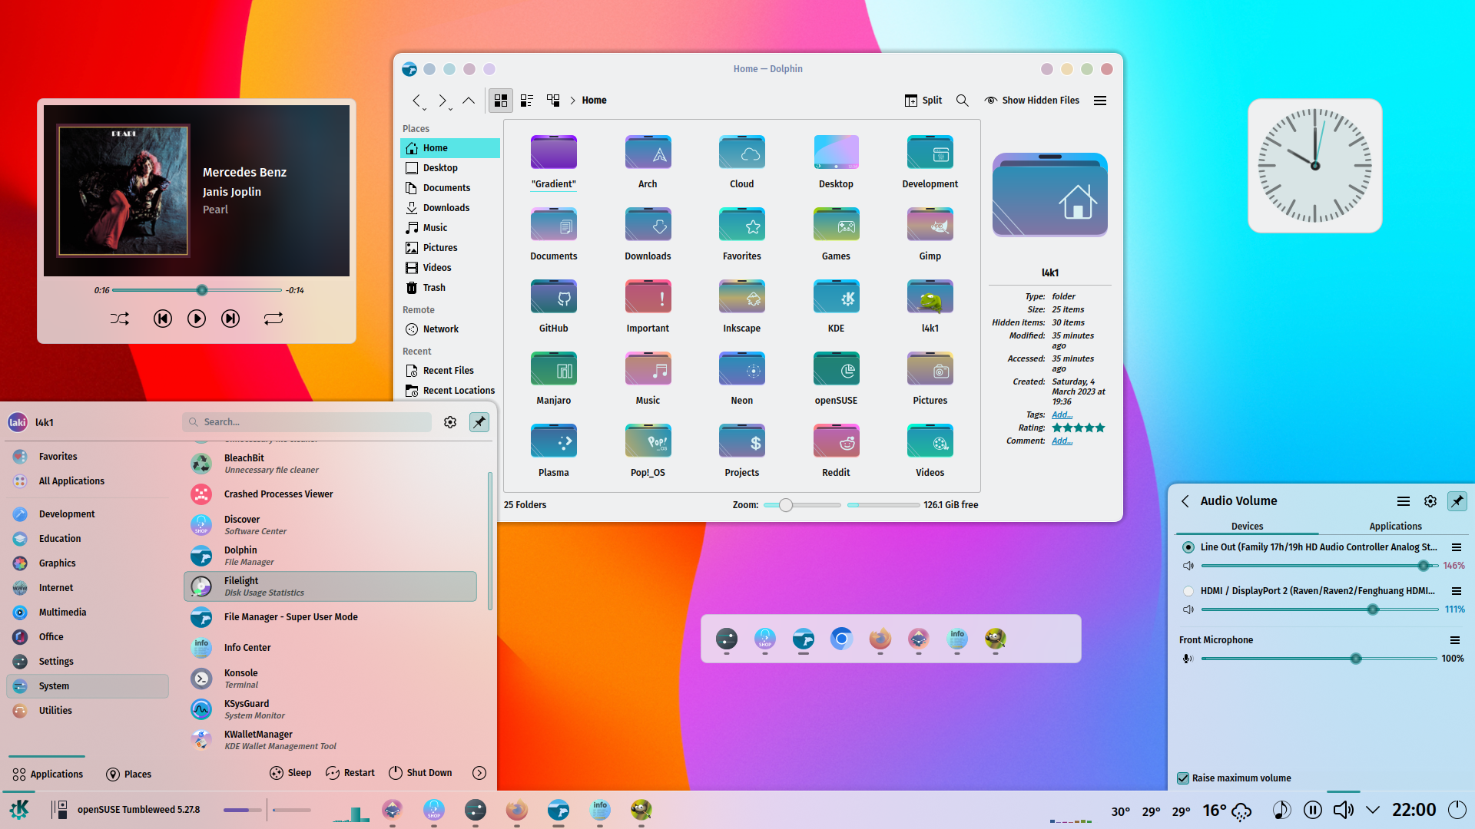Viewport: 1475px width, 829px height.
Task: Click the Front Microphone volume slider
Action: coord(1319,659)
